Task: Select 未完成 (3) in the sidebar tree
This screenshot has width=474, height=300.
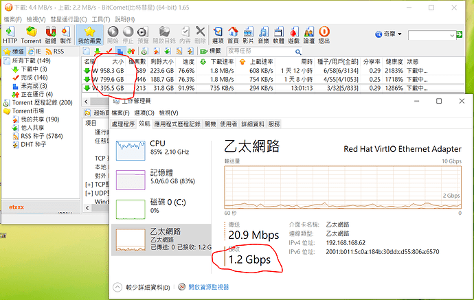Action: pos(34,86)
